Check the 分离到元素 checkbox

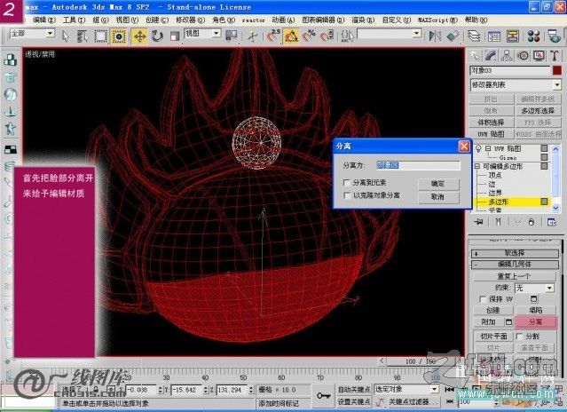click(347, 183)
